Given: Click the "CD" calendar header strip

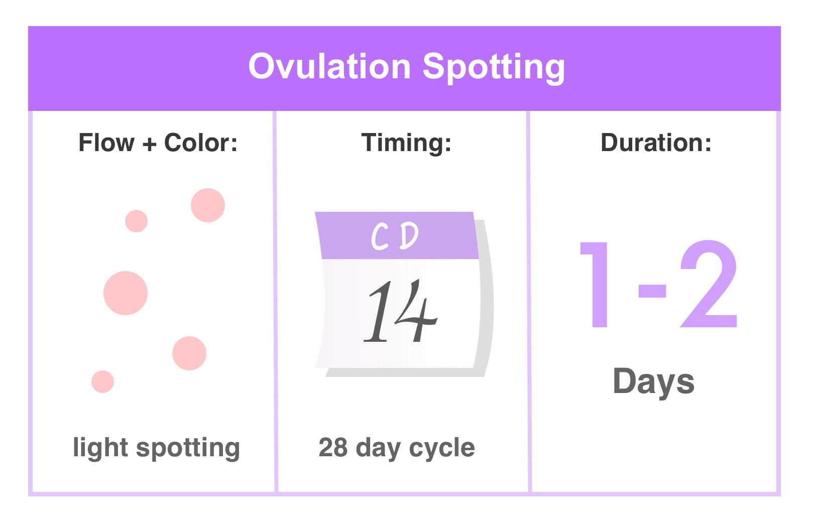Looking at the screenshot, I should coord(397,236).
